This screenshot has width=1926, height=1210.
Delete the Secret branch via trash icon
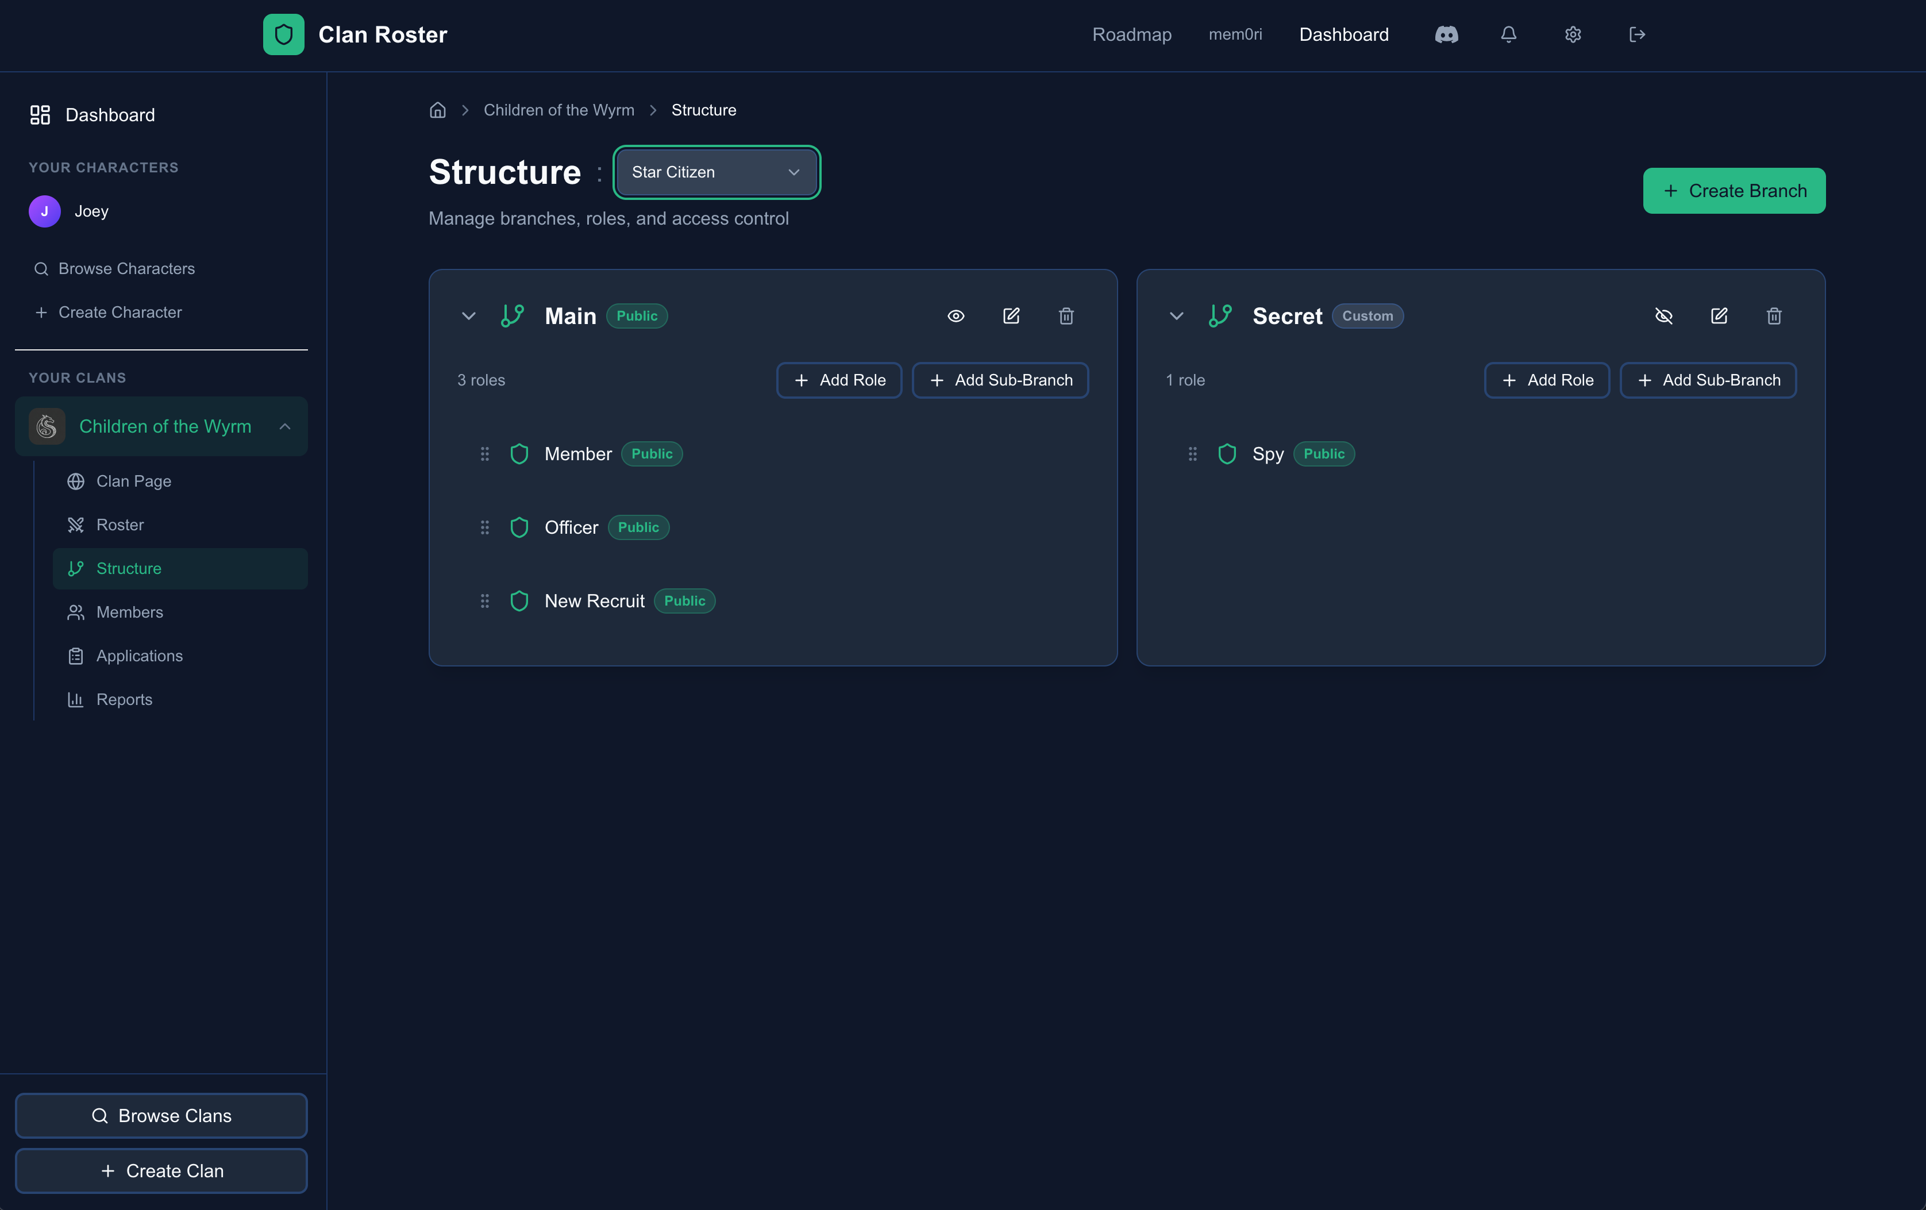1774,316
